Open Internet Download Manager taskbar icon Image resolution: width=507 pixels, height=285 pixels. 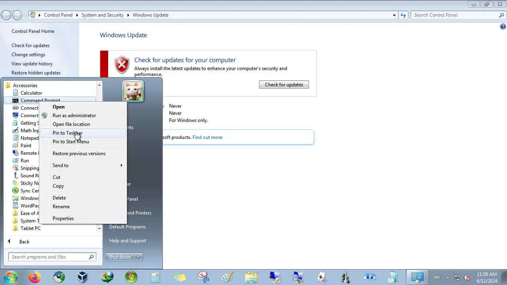[x=107, y=277]
